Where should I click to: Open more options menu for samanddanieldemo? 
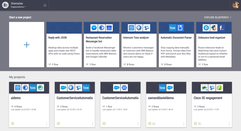point(184,124)
